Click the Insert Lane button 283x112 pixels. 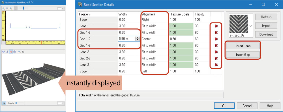(x=243, y=46)
